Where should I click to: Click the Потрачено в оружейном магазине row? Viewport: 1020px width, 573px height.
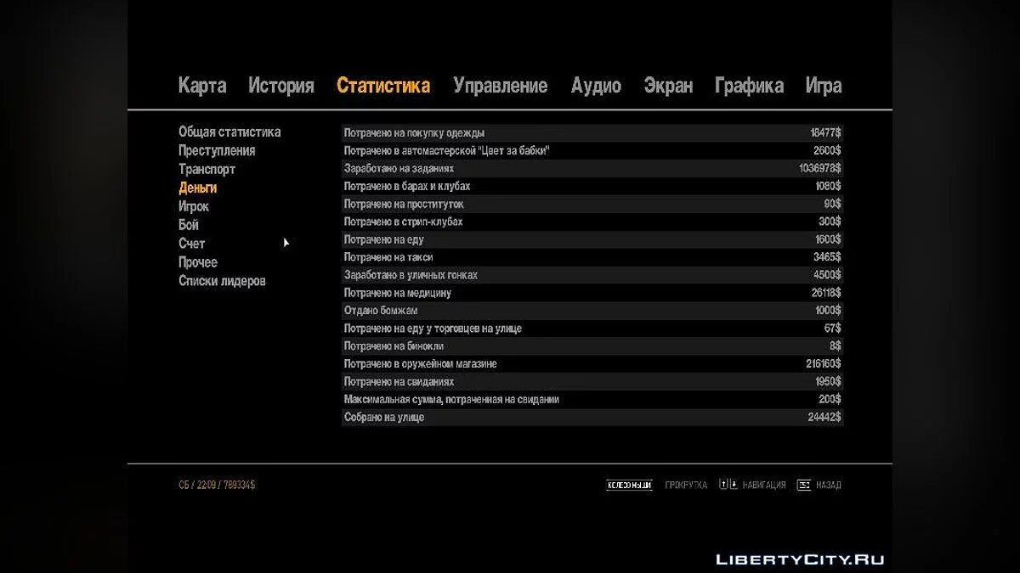coord(592,364)
